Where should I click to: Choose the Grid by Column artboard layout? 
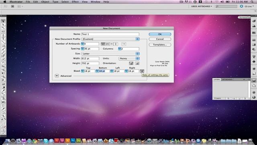coord(107,44)
